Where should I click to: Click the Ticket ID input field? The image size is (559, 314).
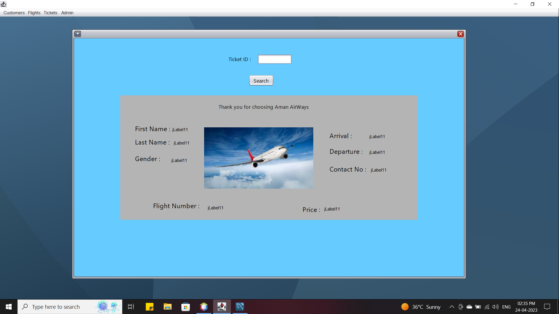click(x=275, y=59)
